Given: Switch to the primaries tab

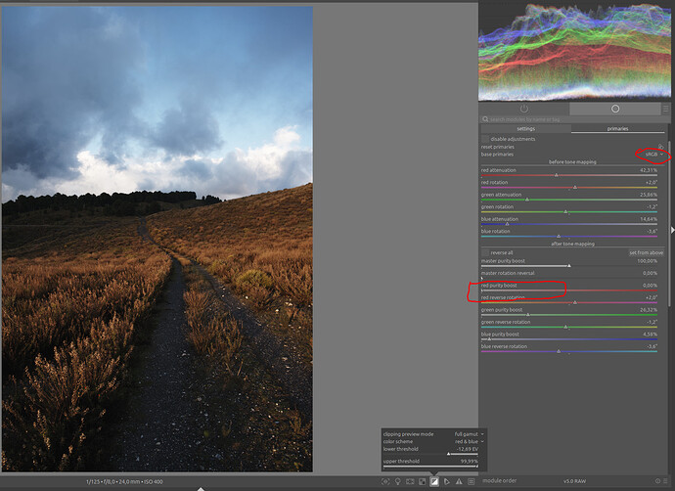Looking at the screenshot, I should (x=617, y=128).
